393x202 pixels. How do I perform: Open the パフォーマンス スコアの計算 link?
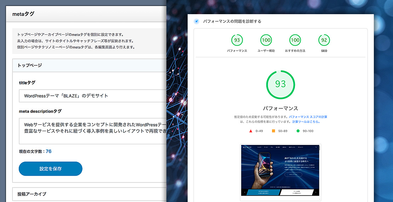(308, 117)
